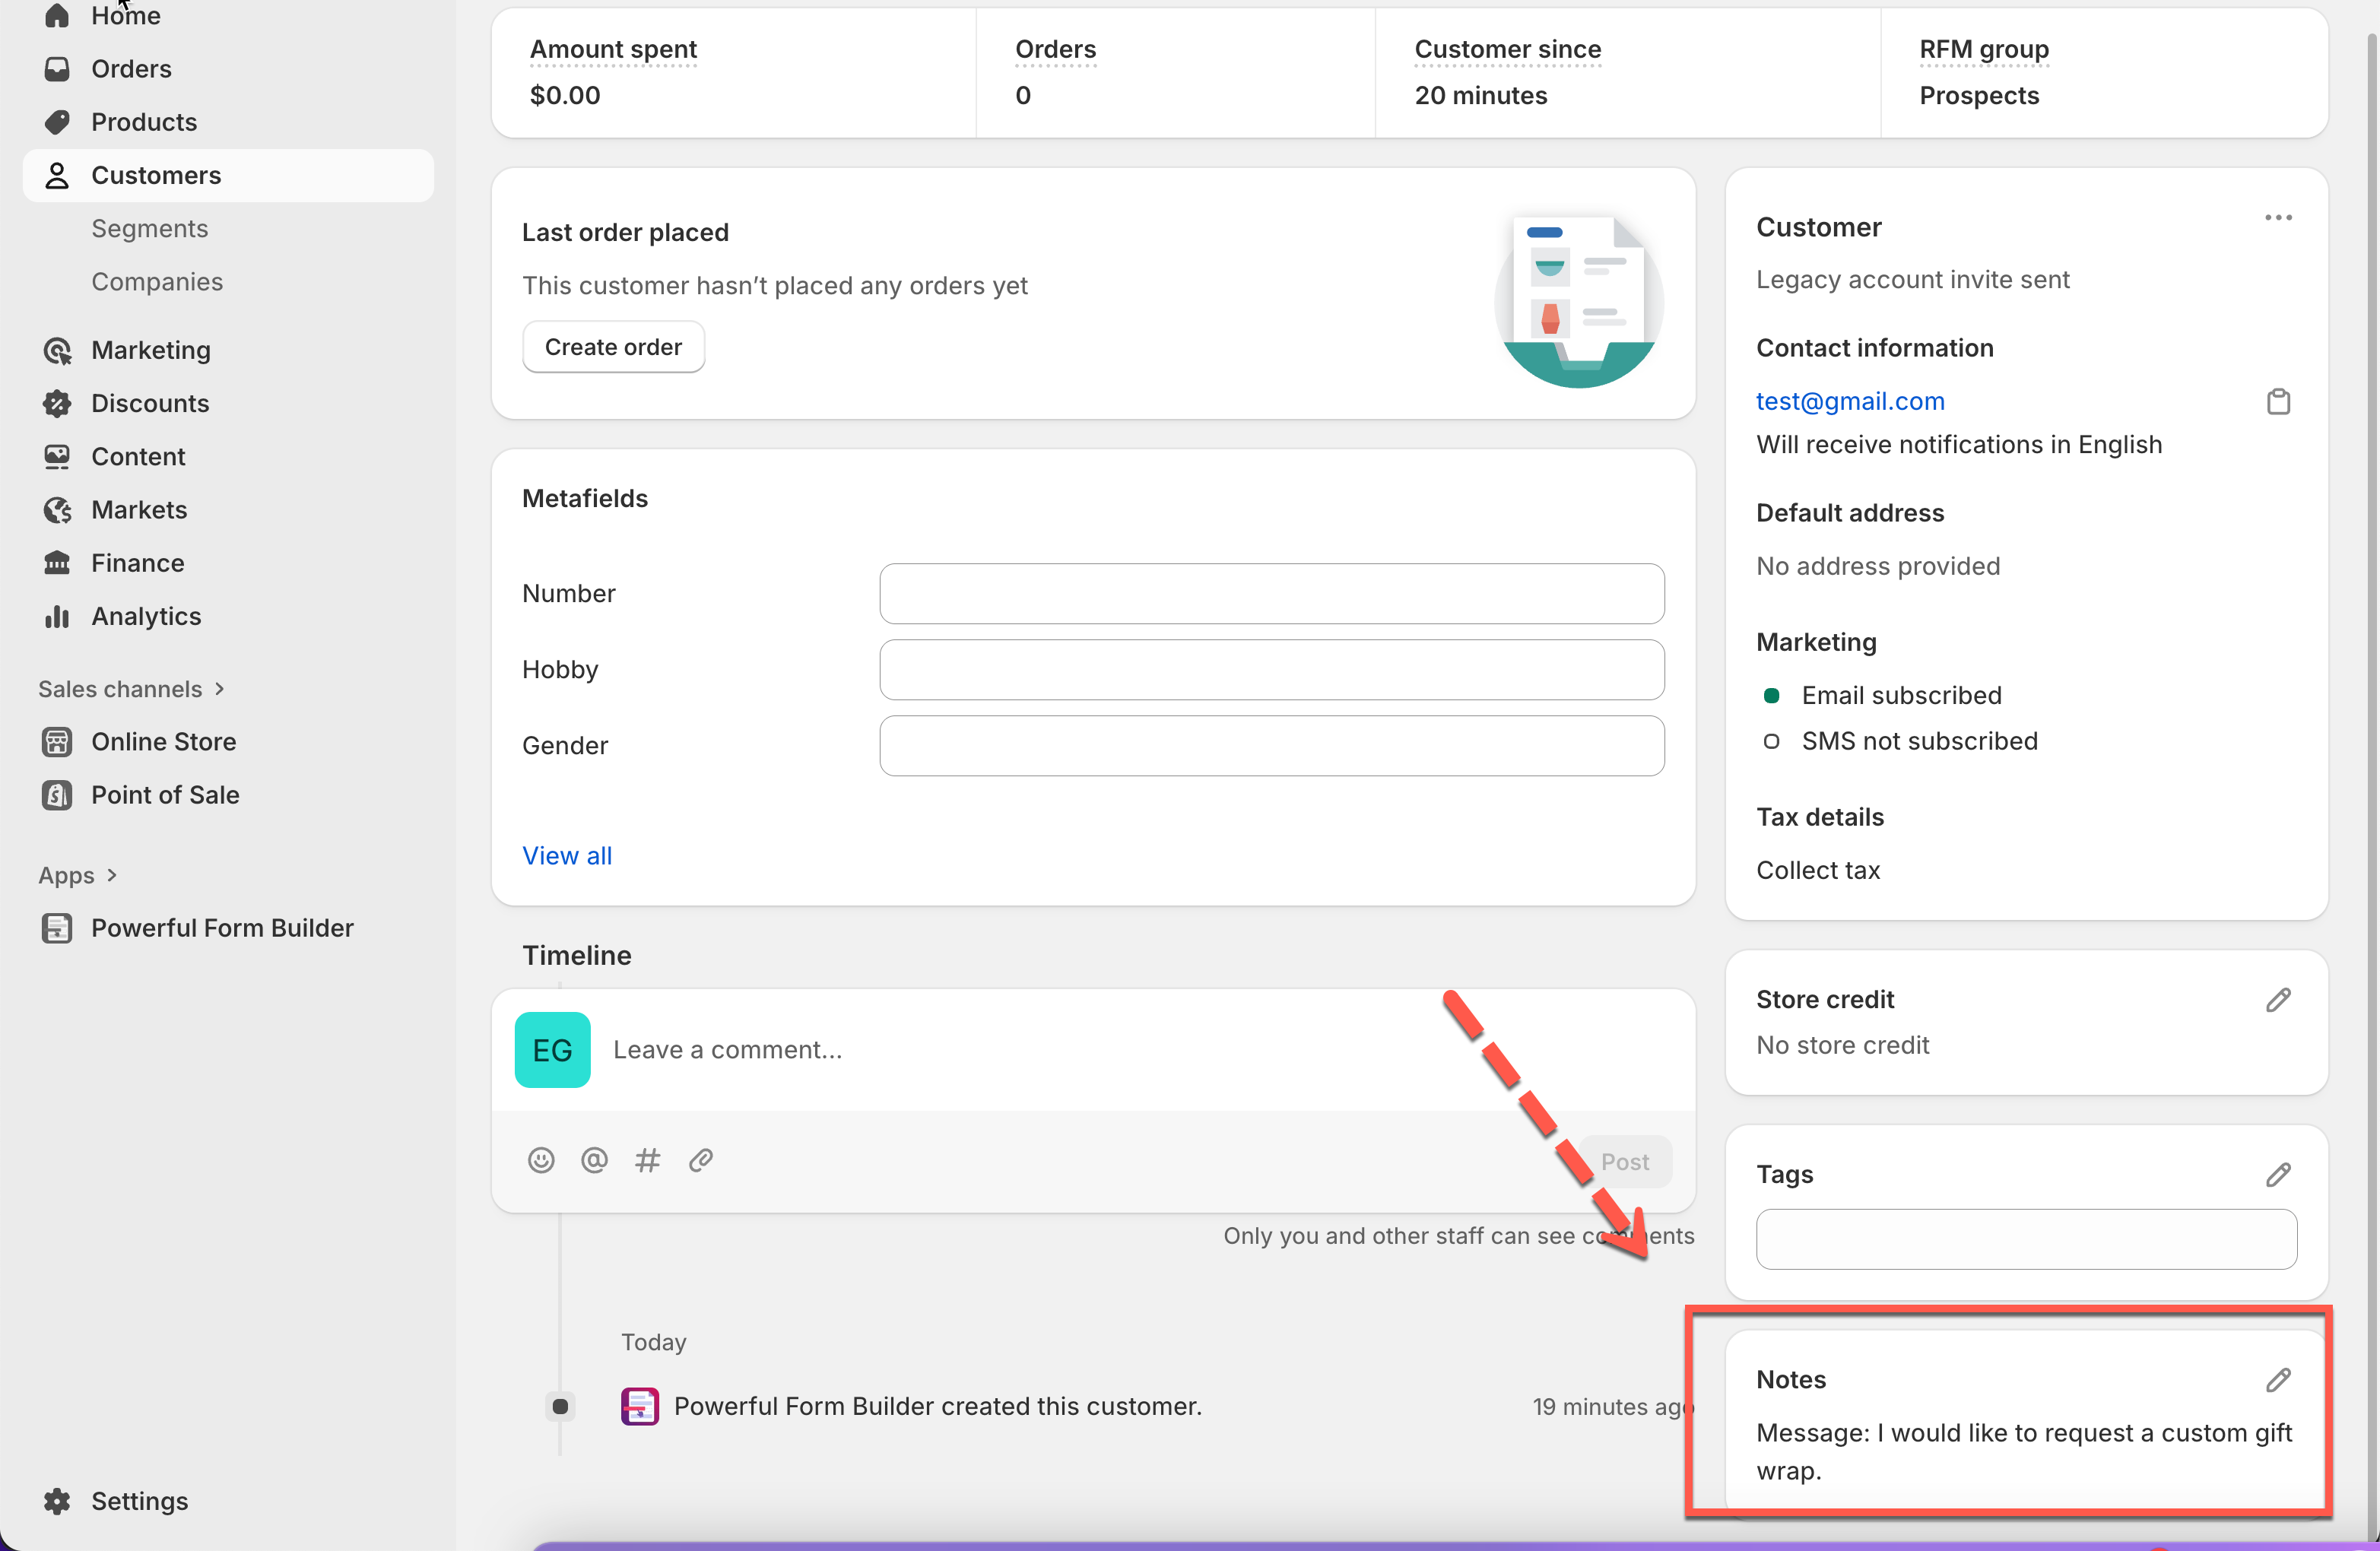Go to Segments under Customers
Image resolution: width=2380 pixels, height=1551 pixels.
(150, 229)
